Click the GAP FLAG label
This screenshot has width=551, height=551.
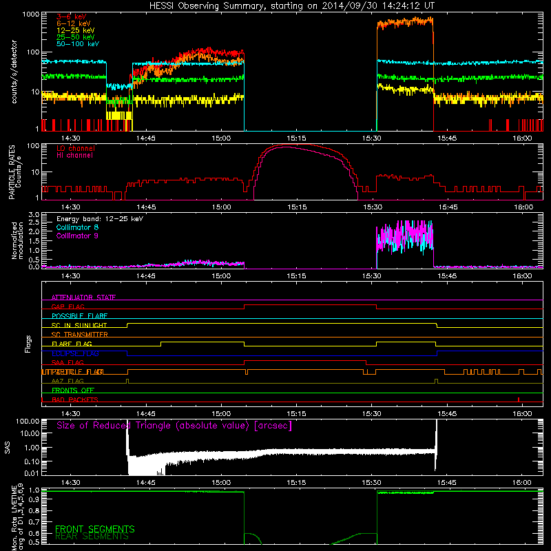(x=67, y=306)
